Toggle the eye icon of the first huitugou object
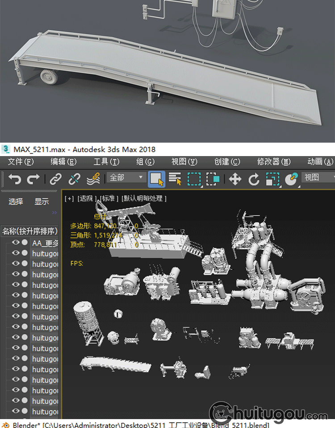 point(16,253)
